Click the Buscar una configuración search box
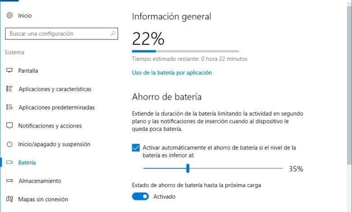This screenshot has height=212, width=352. (56, 34)
